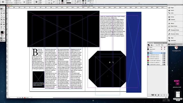Select the Type tool
183x103 pixels.
coord(1,15)
